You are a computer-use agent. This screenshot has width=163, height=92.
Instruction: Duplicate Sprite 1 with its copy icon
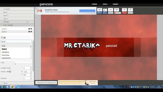[29, 29]
